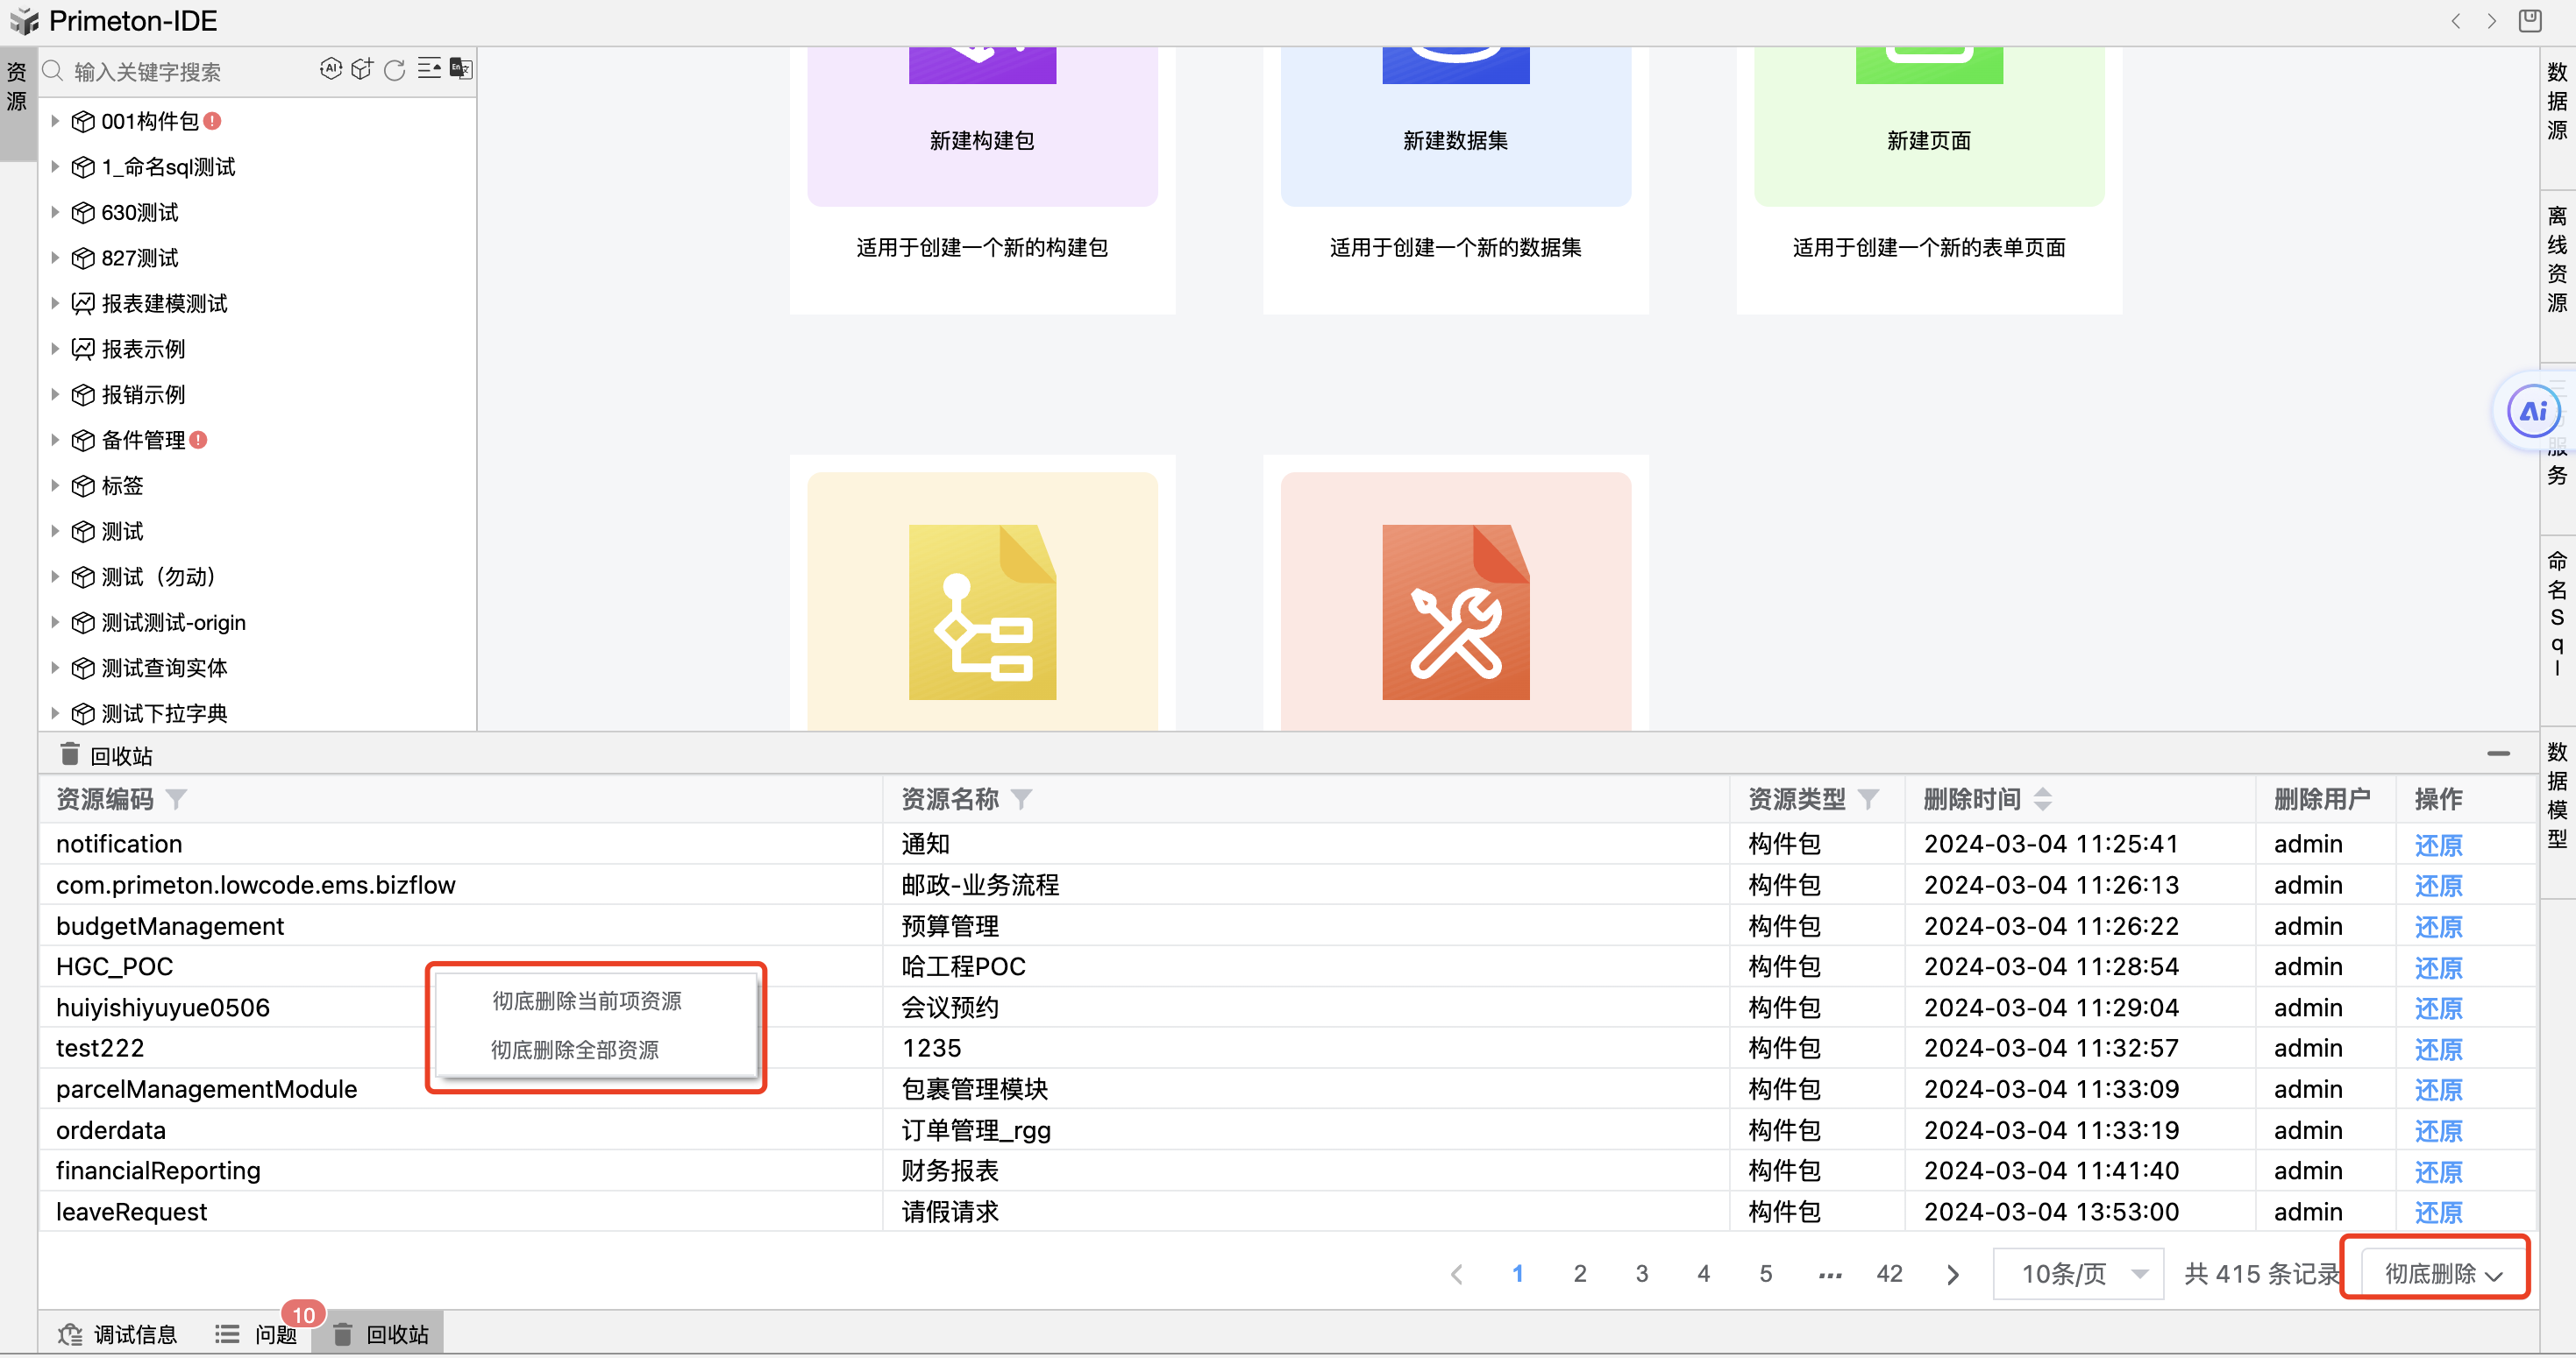Open the 10条/页 page size dropdown

coord(2078,1274)
